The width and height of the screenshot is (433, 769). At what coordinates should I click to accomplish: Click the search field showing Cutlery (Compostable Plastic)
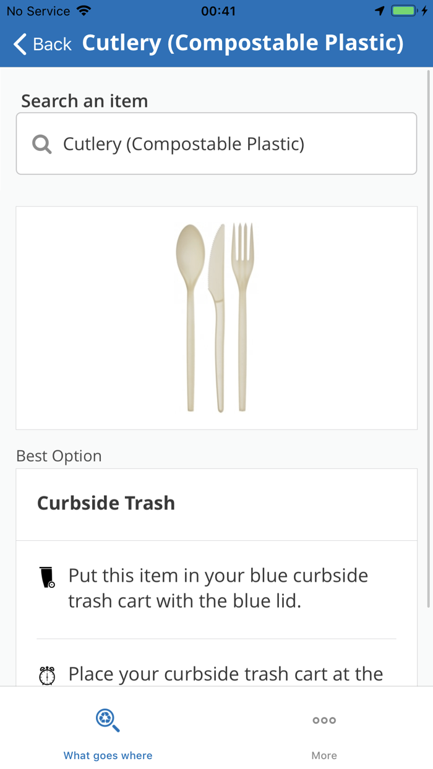[x=216, y=143]
